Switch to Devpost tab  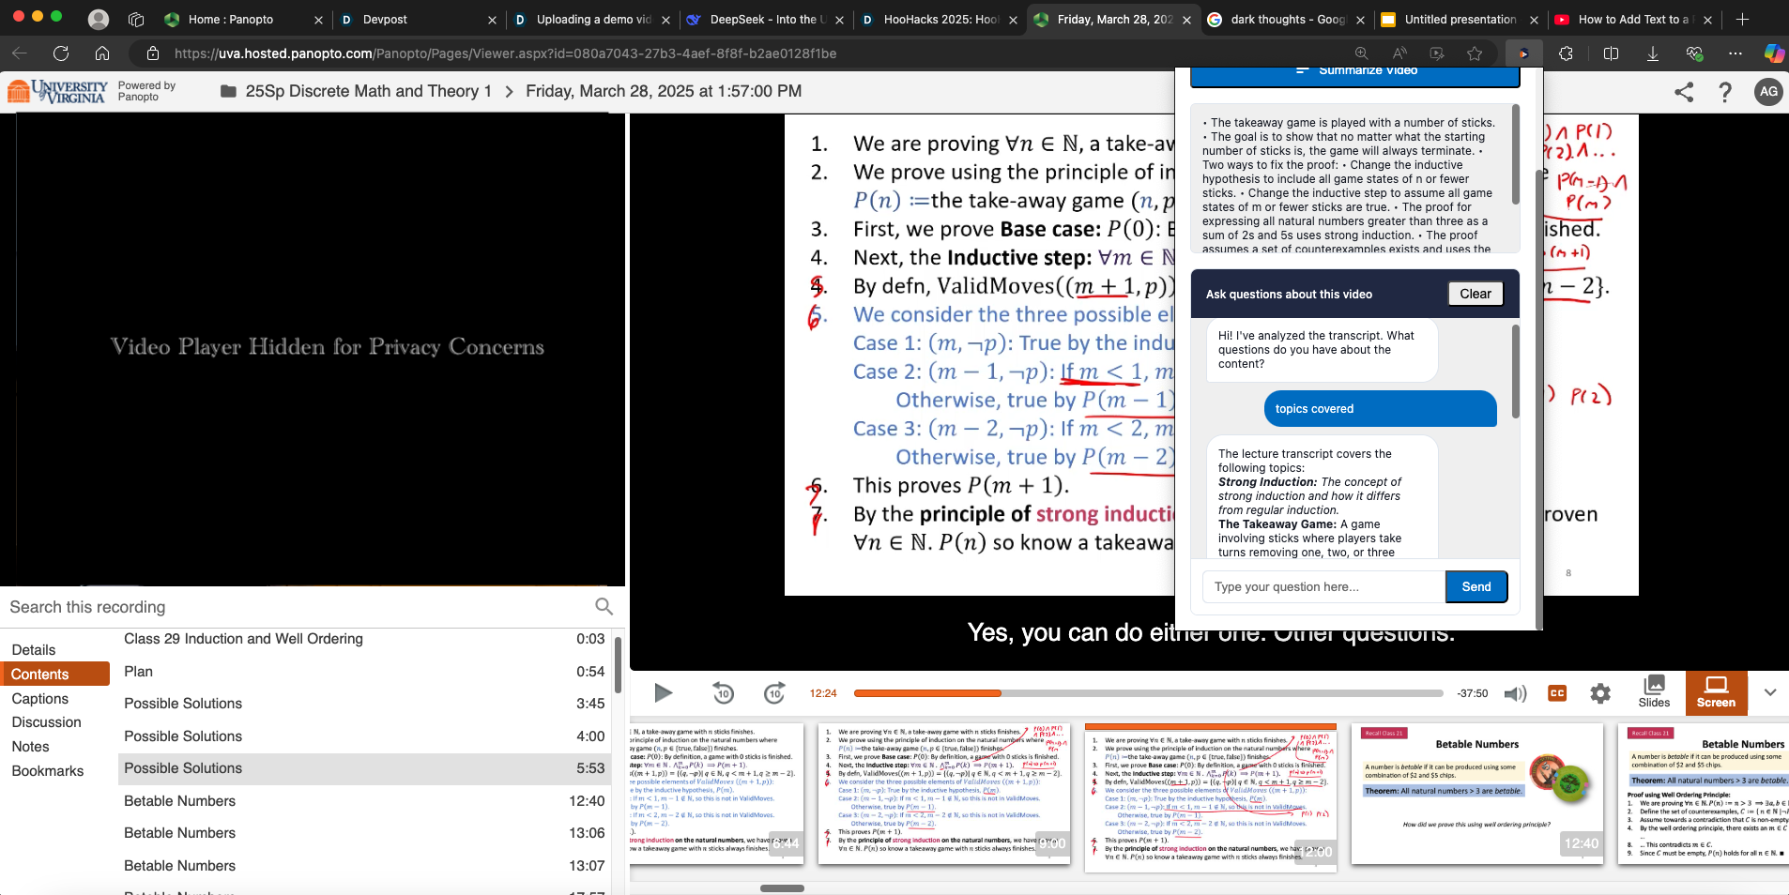[418, 19]
